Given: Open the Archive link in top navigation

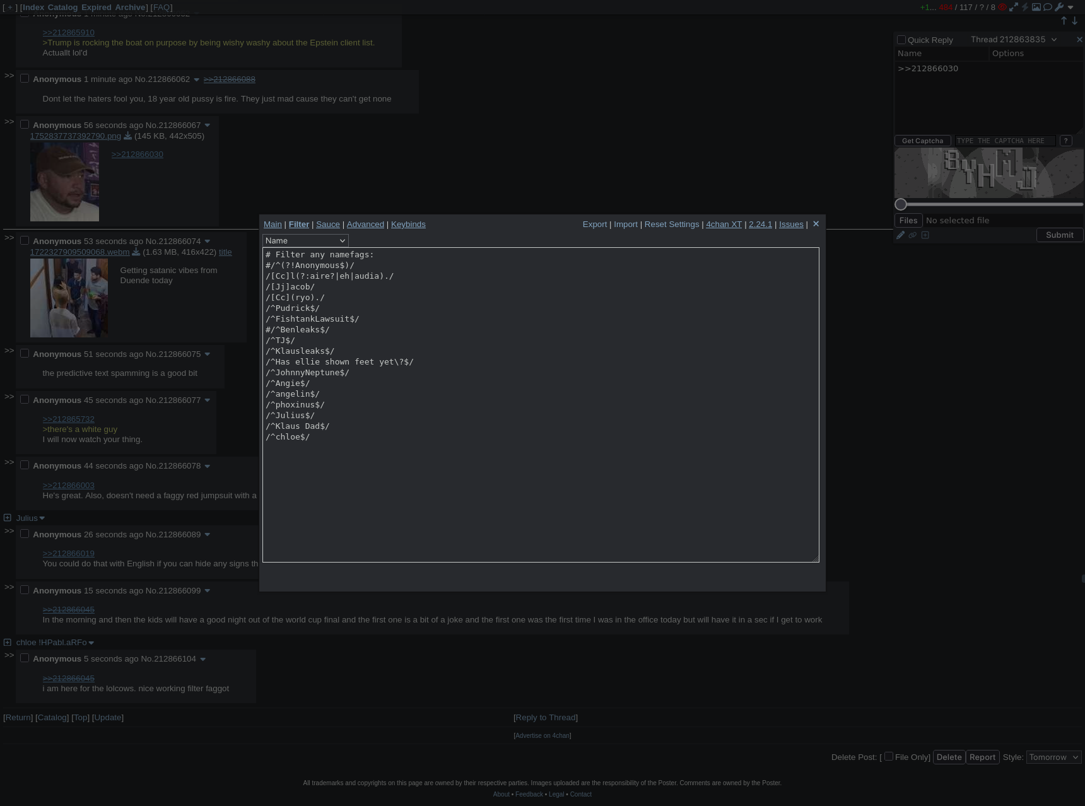Looking at the screenshot, I should point(130,7).
